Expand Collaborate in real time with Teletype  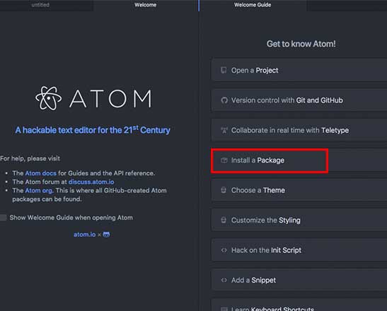pyautogui.click(x=299, y=130)
